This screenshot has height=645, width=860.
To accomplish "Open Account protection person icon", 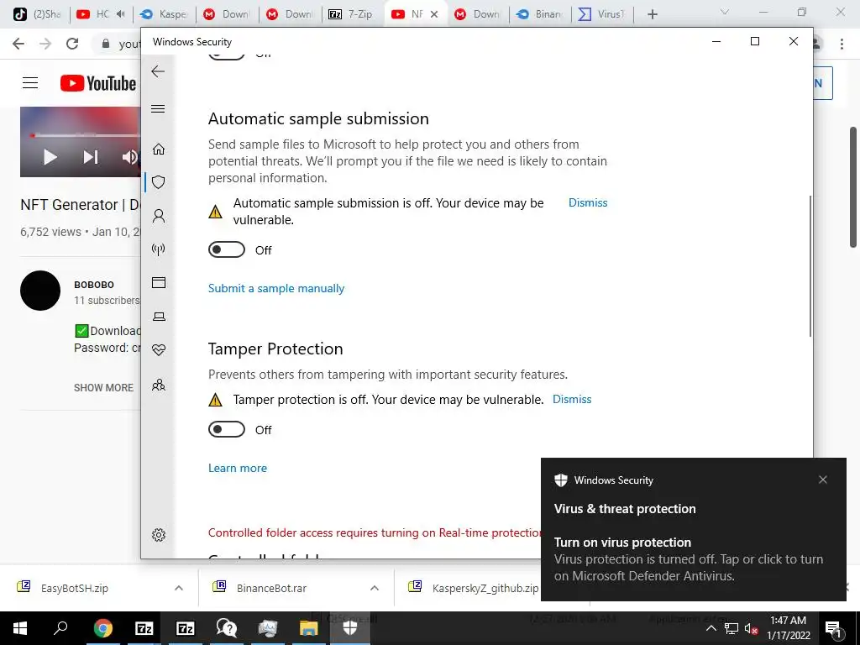I will pyautogui.click(x=159, y=216).
